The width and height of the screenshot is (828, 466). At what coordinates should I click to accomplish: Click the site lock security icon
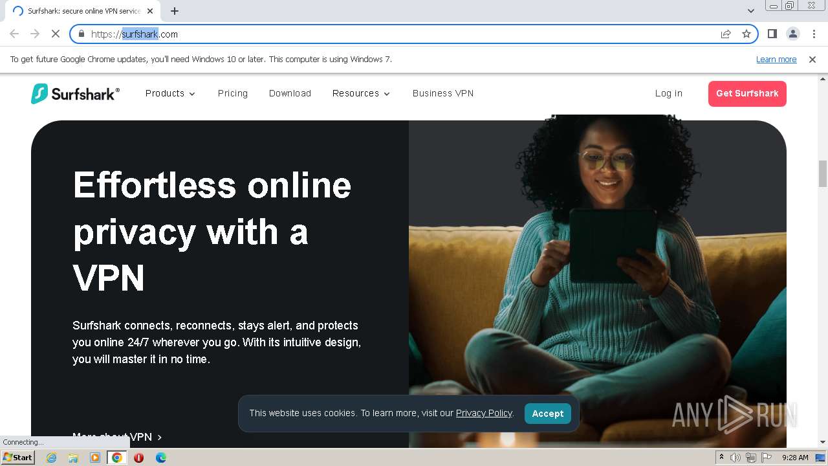[82, 34]
